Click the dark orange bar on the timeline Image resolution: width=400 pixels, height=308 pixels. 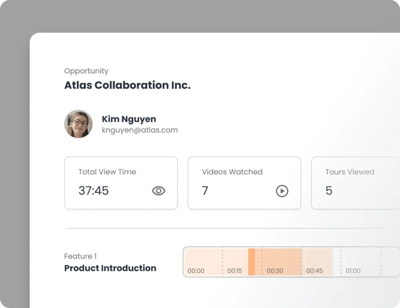pos(251,262)
